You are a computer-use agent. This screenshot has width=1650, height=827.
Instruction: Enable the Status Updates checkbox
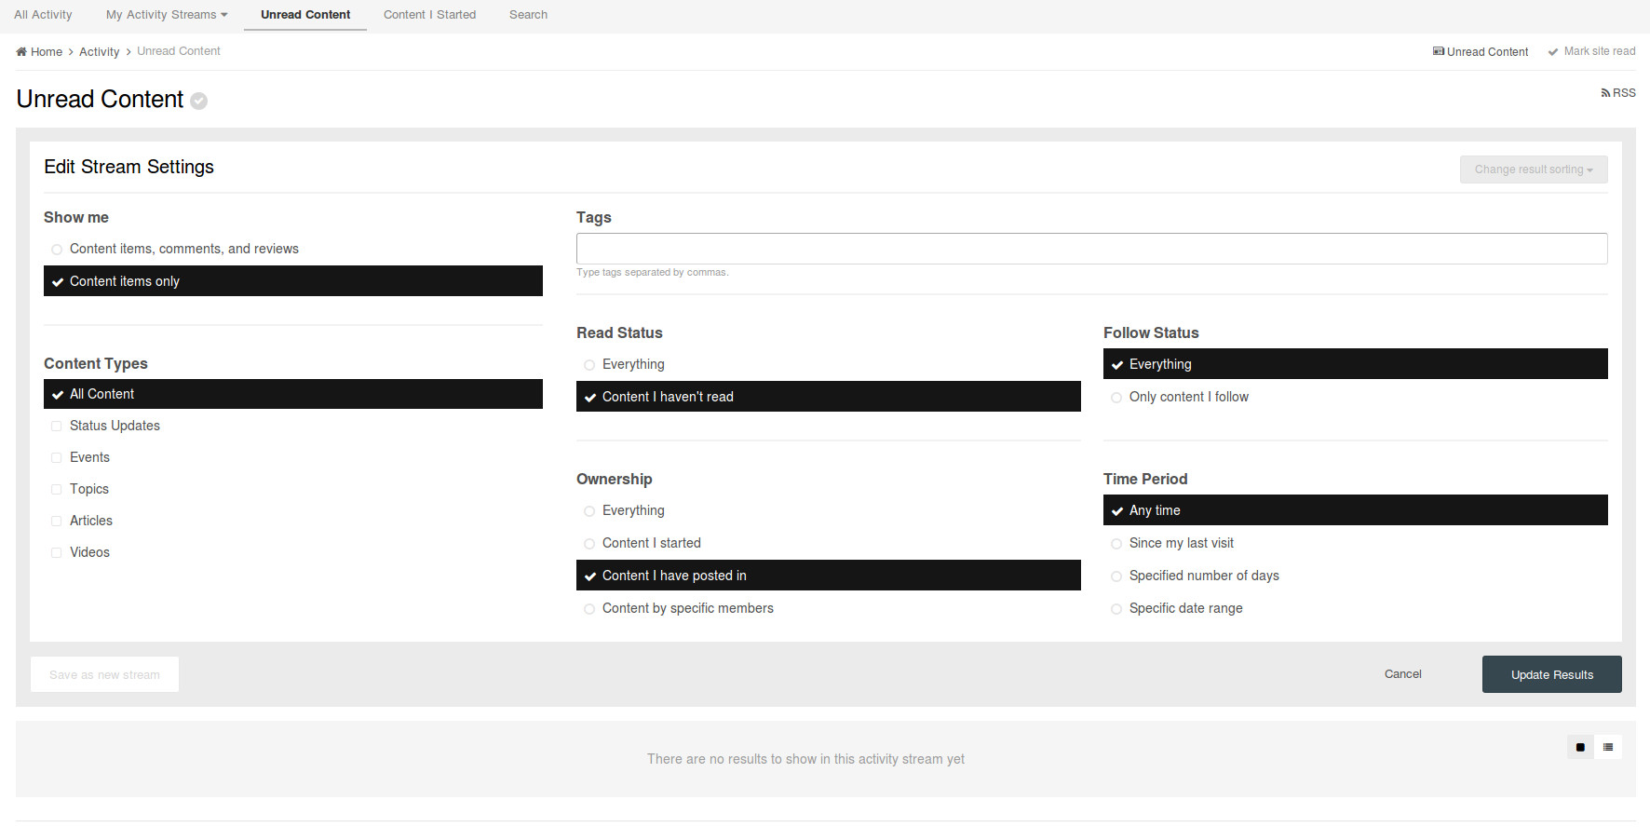57,427
